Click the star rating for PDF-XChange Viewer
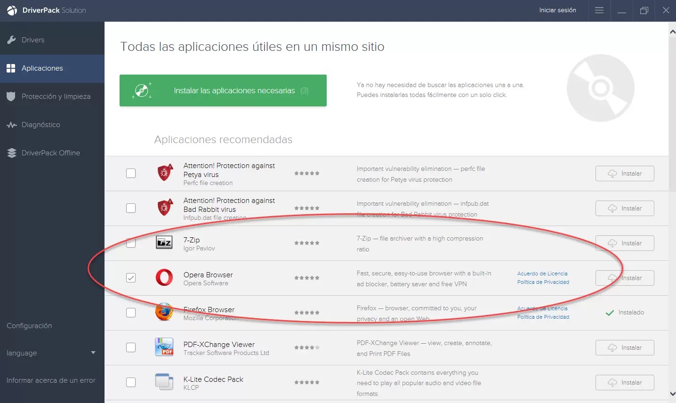The width and height of the screenshot is (676, 403). pos(307,347)
